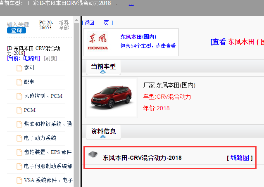Viewport: 264px width, 187px height.
Task: Click the 当前车型 tab header
Action: [103, 67]
